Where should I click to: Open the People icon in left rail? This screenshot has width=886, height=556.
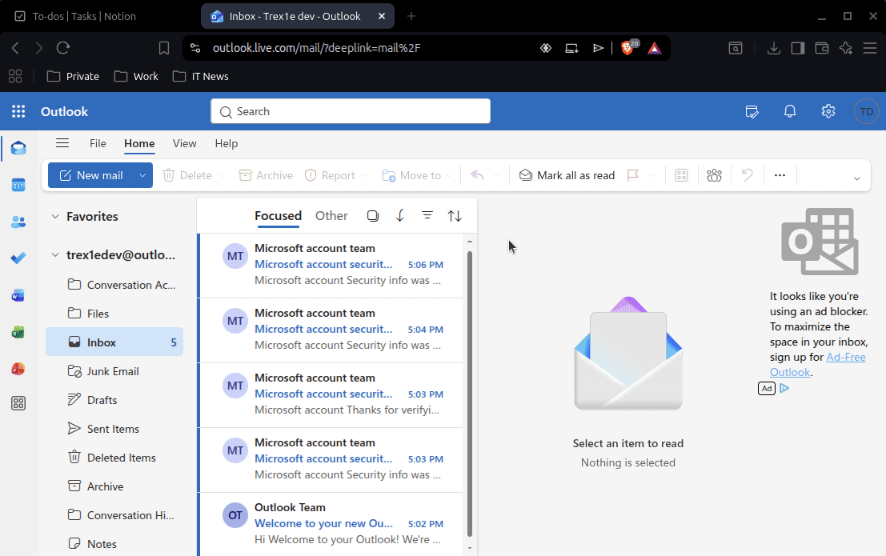tap(18, 222)
